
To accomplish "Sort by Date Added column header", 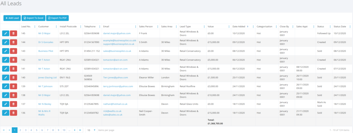I will (239, 27).
